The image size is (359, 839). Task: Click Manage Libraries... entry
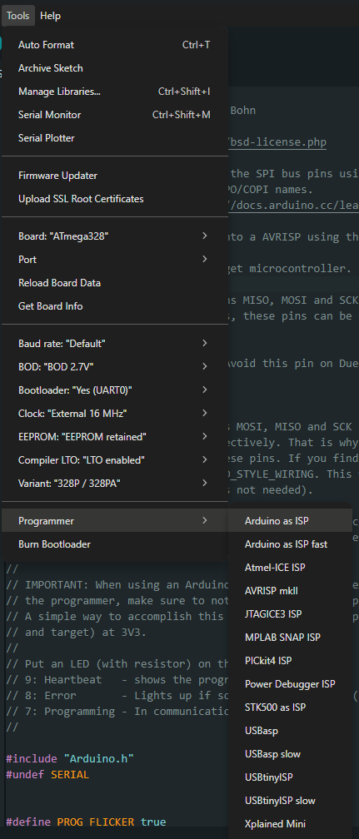click(x=115, y=92)
